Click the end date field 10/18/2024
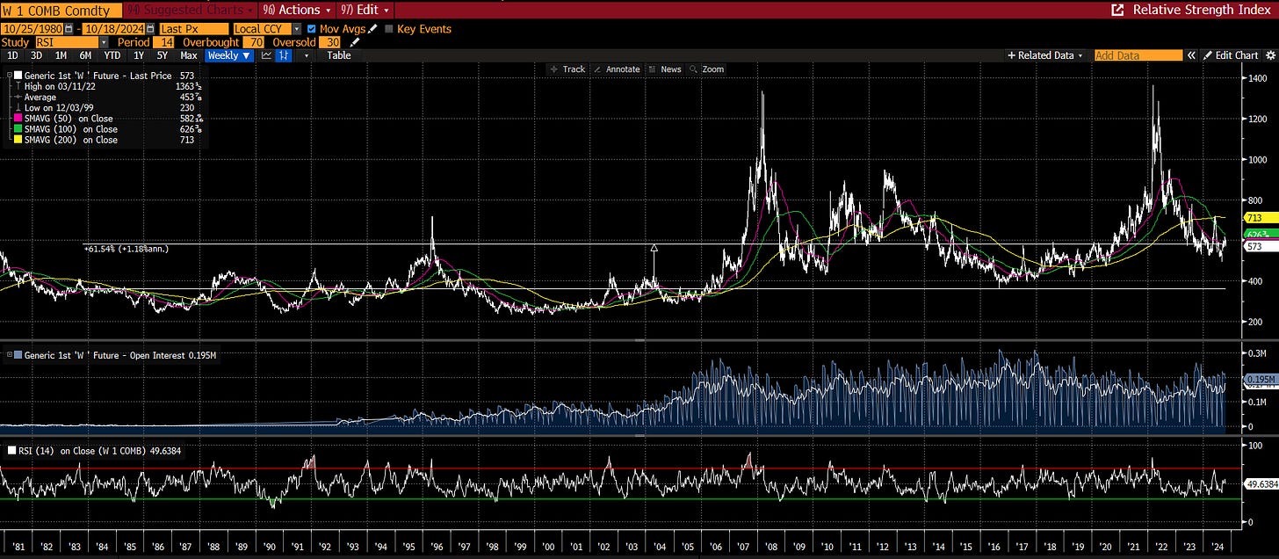 (113, 29)
